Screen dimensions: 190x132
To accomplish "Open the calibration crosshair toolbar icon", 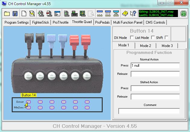I will click(83, 13).
